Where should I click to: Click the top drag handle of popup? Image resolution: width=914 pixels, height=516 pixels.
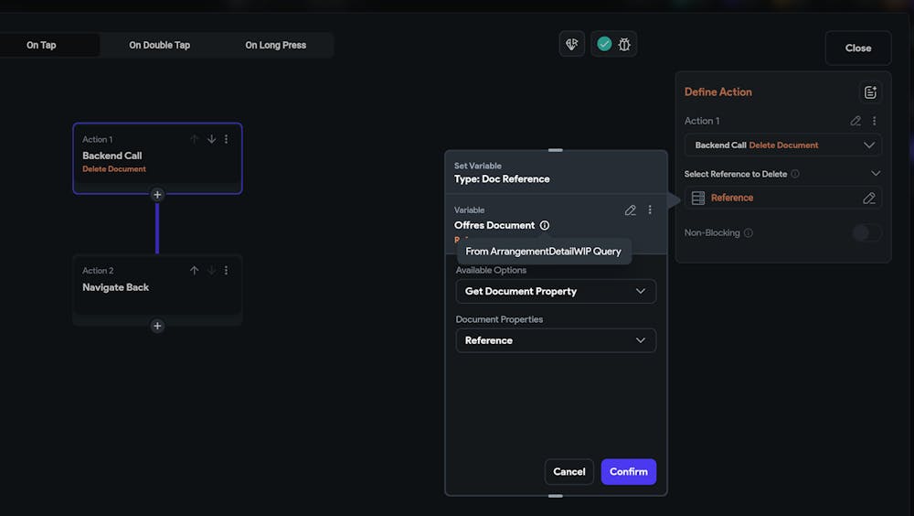(x=556, y=150)
